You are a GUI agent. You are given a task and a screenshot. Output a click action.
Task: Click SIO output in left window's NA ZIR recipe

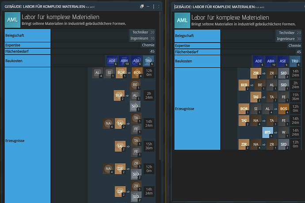[136, 174]
